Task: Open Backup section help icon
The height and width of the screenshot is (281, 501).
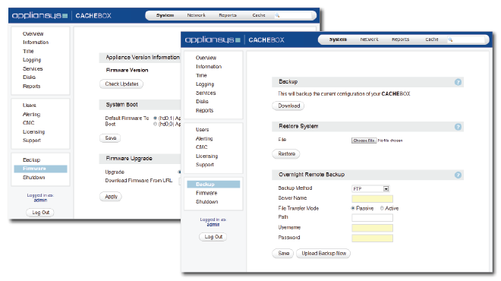Action: pos(458,82)
